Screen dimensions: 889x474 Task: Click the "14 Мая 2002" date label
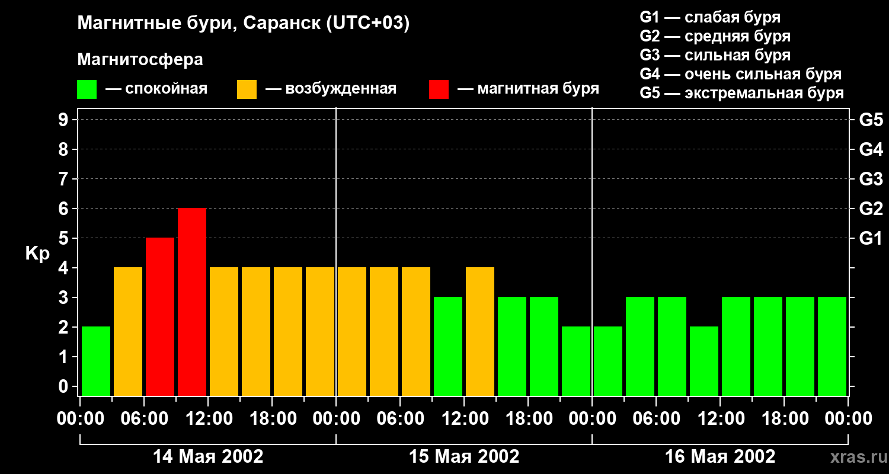208,457
